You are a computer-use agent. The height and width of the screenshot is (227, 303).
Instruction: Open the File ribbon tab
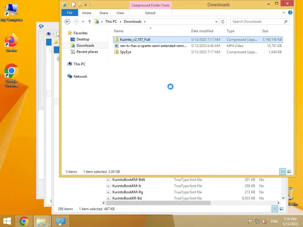point(70,13)
